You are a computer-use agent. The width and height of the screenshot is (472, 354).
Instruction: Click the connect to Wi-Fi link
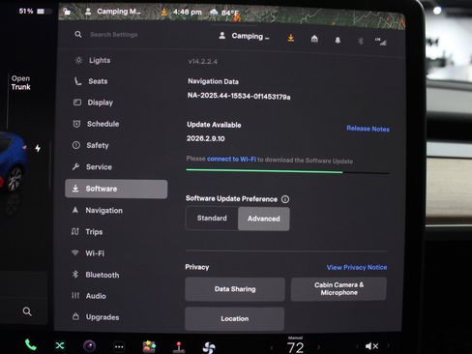[x=231, y=159]
